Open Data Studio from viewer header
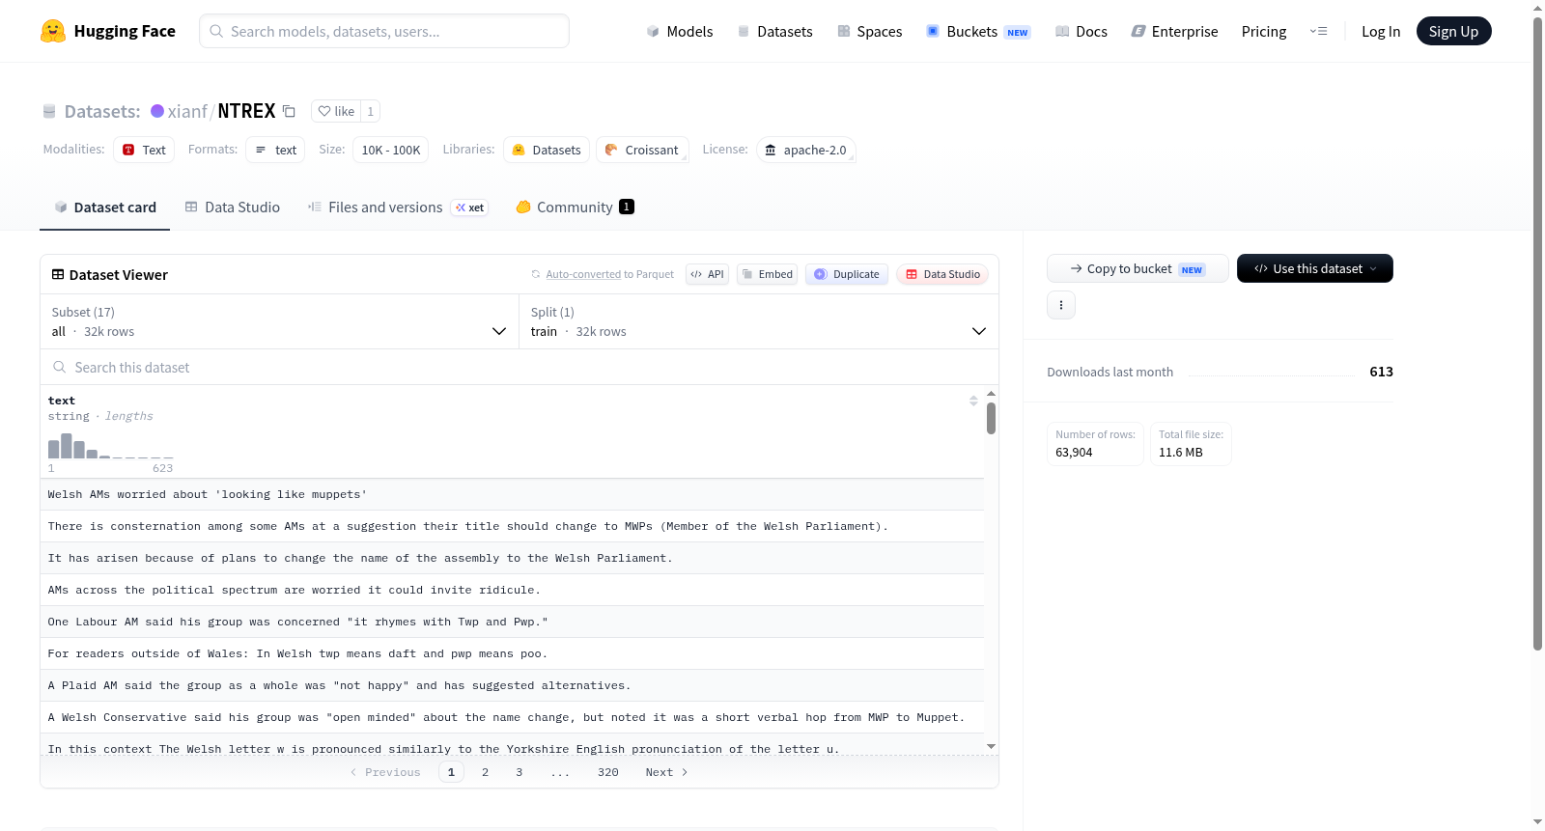 [942, 274]
